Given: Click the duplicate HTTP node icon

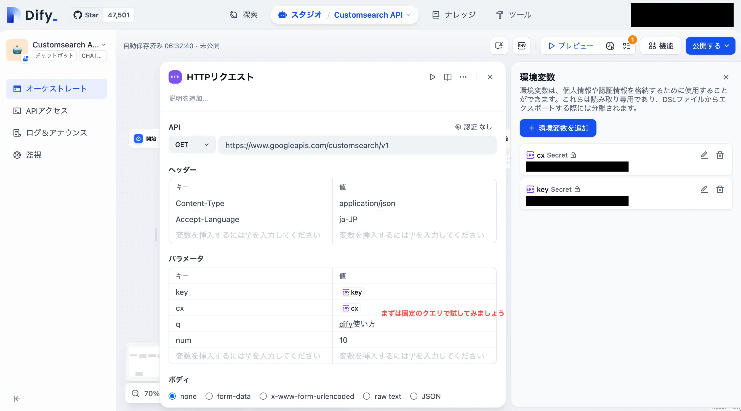Looking at the screenshot, I should pyautogui.click(x=447, y=78).
